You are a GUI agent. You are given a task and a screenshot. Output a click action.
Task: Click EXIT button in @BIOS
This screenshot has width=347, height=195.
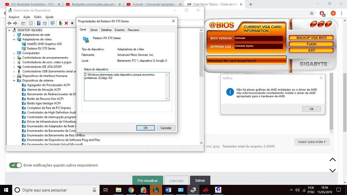pos(311,50)
